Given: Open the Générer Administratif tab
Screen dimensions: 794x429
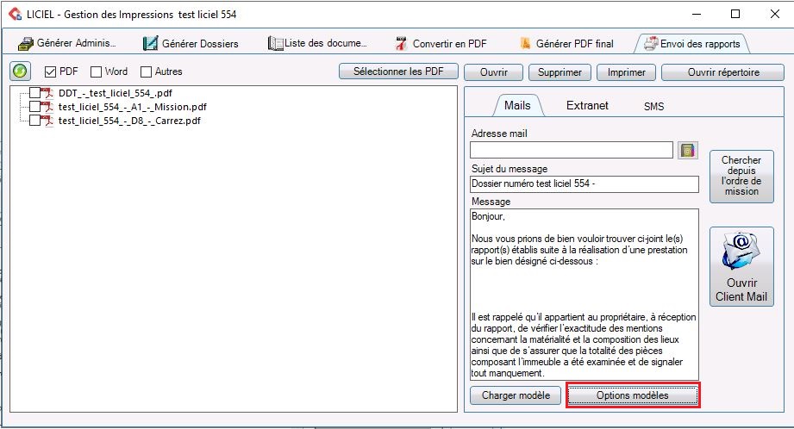Looking at the screenshot, I should [x=67, y=43].
